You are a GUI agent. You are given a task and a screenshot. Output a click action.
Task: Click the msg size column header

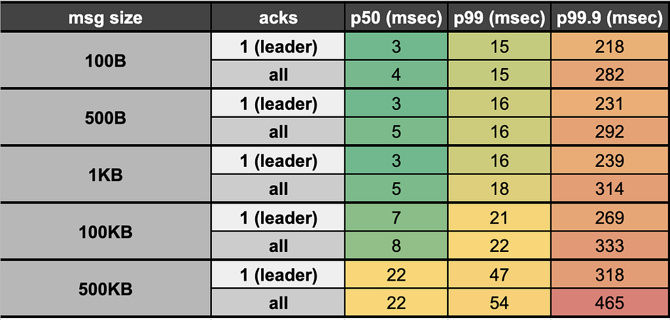pos(105,18)
